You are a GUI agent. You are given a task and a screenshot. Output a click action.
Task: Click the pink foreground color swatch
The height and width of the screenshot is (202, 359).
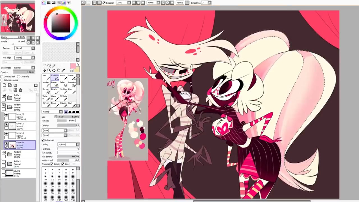point(73,66)
